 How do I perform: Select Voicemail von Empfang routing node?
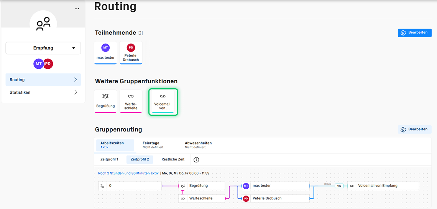[383, 186]
